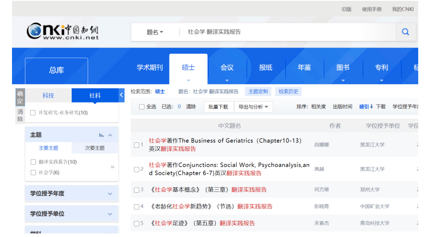Click the 批量下载 button
Screen dimensions: 424x237
[x=218, y=107]
